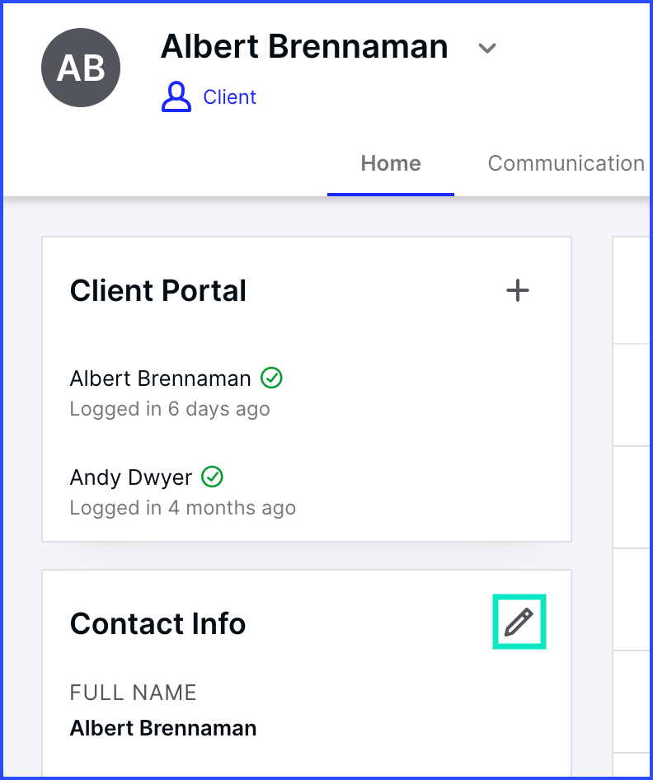653x780 pixels.
Task: Click the AB avatar circle
Action: [x=81, y=68]
